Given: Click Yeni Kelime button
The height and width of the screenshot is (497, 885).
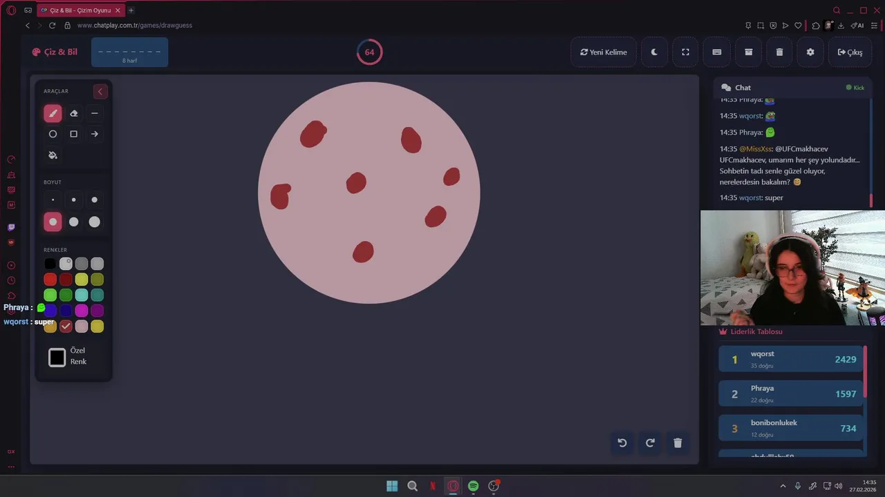Looking at the screenshot, I should click(604, 52).
